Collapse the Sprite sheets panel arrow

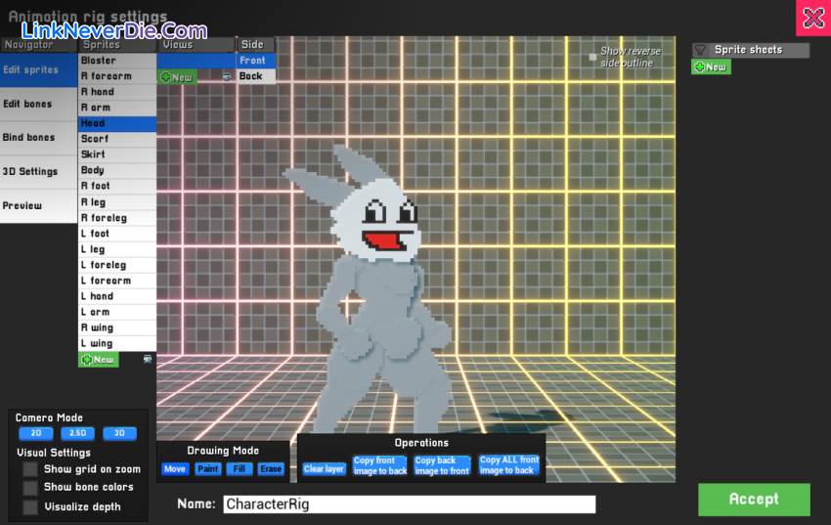tap(700, 50)
